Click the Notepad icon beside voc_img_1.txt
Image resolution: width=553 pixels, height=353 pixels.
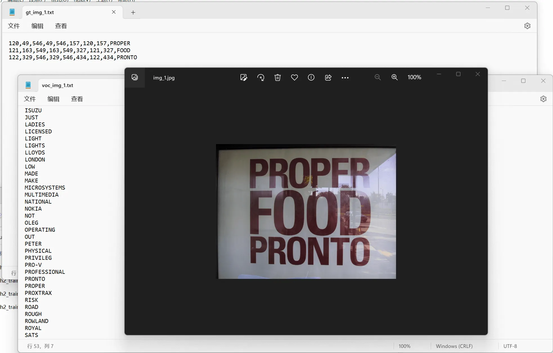tap(28, 85)
